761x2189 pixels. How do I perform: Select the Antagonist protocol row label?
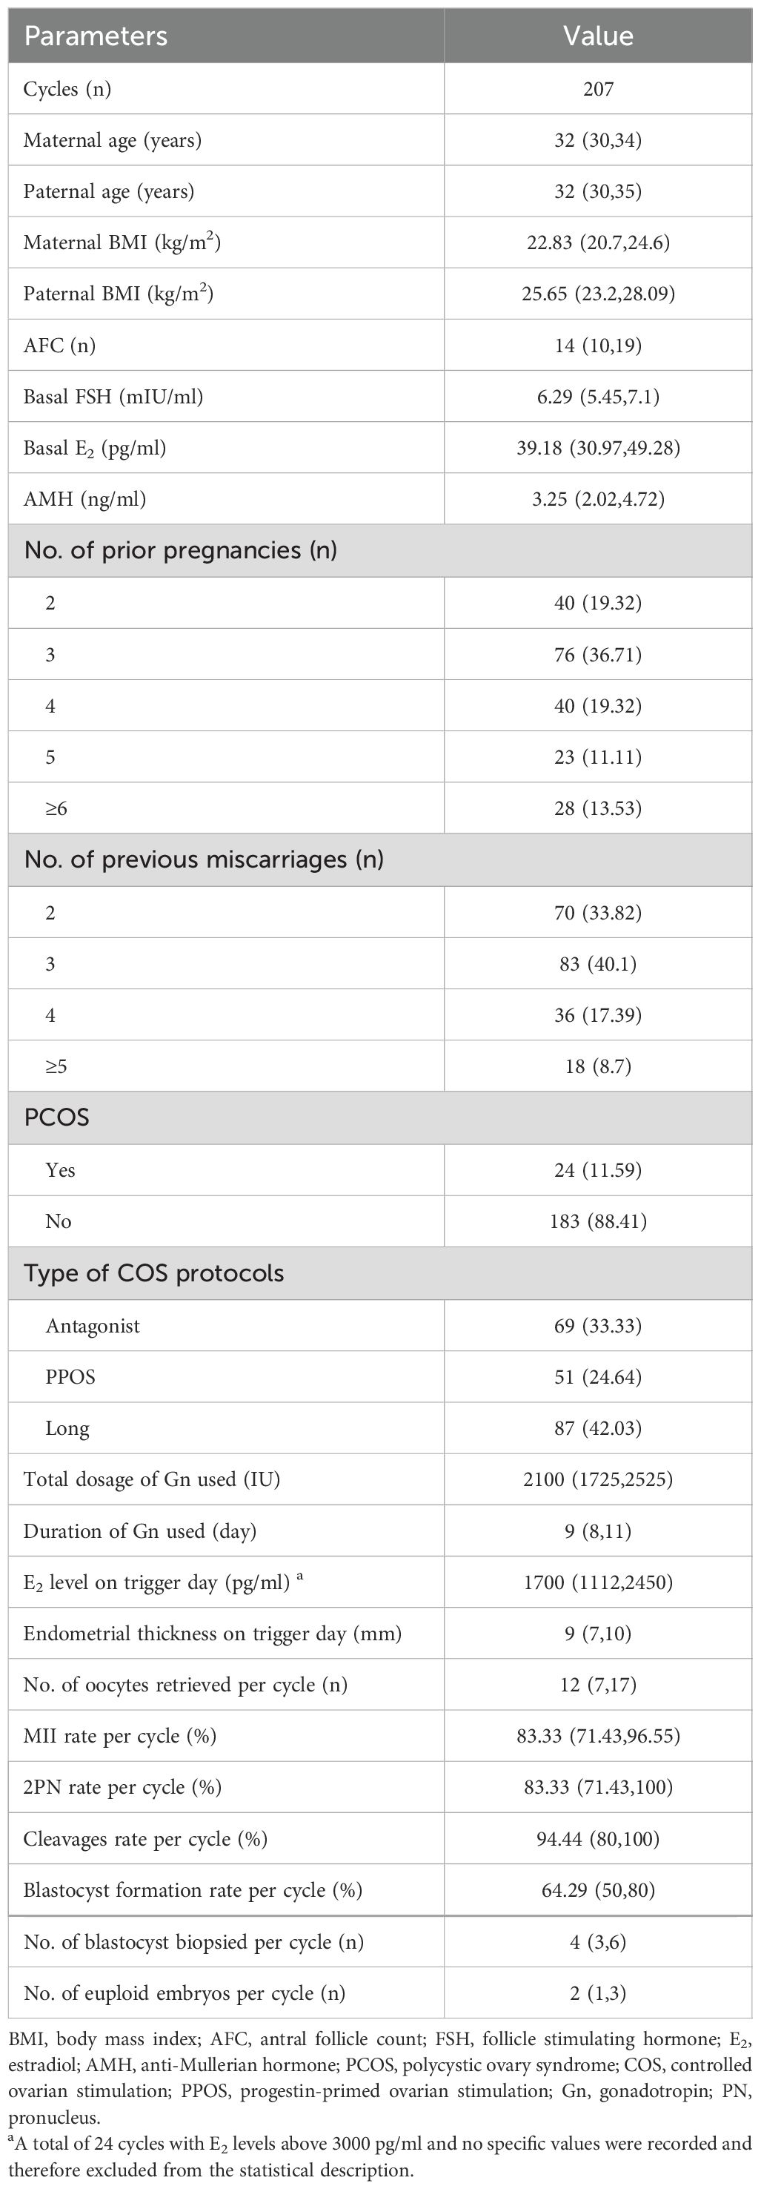tap(93, 1326)
